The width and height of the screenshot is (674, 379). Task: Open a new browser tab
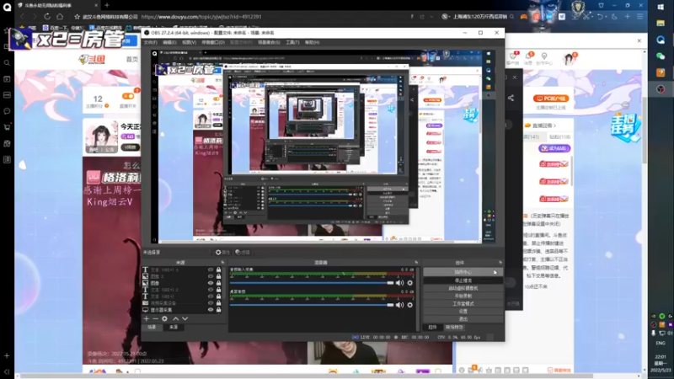click(x=107, y=5)
